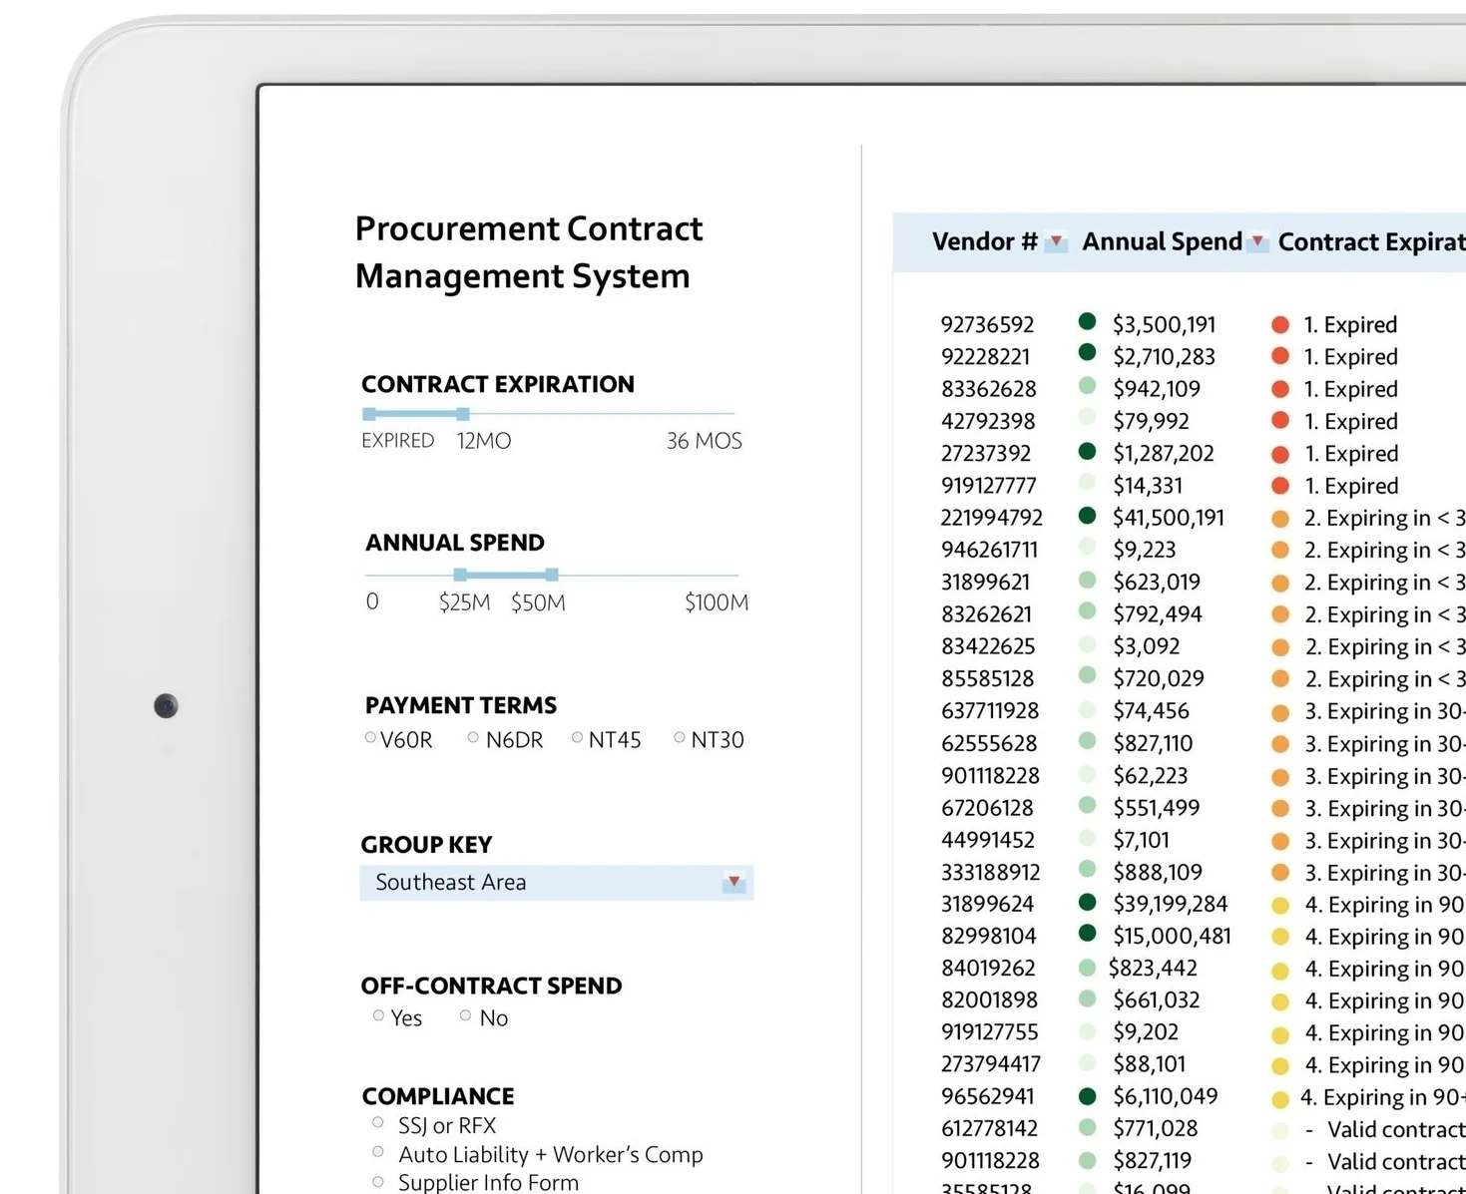
Task: Click the Contract Expiration slider's Expired handle
Action: click(x=369, y=413)
